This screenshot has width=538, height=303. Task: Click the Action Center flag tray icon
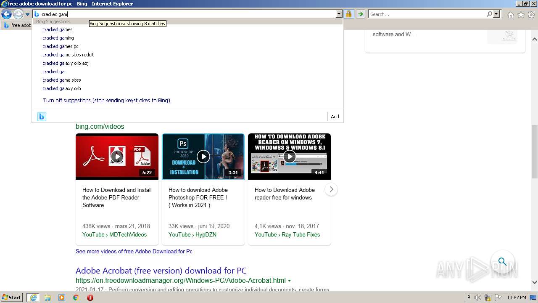[497, 298]
